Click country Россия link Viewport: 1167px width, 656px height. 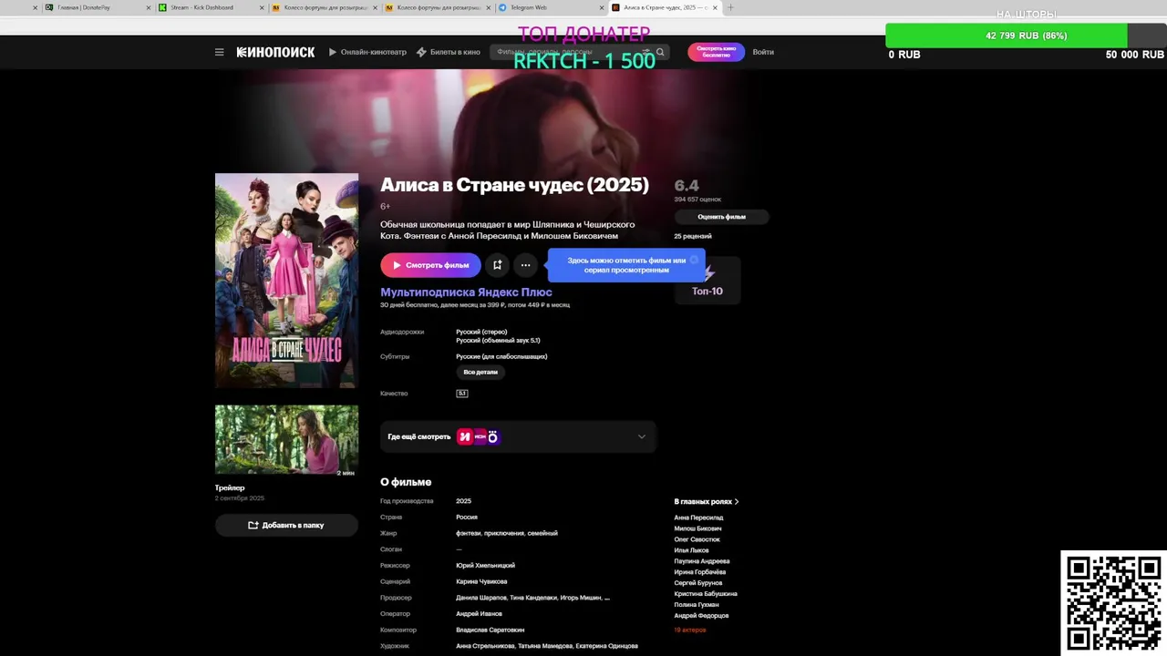pyautogui.click(x=467, y=518)
